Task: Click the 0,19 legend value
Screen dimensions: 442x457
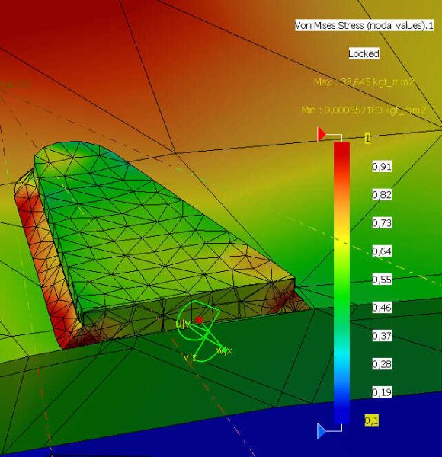Action: pos(382,392)
